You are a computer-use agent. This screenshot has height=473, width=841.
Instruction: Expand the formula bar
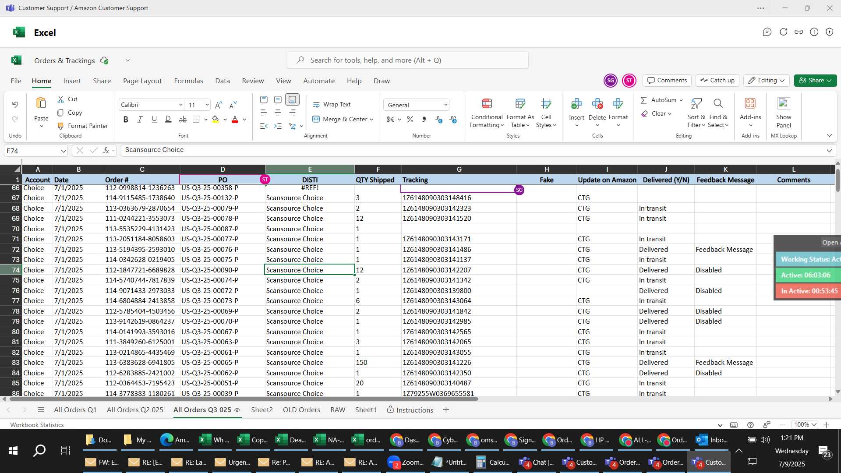829,151
